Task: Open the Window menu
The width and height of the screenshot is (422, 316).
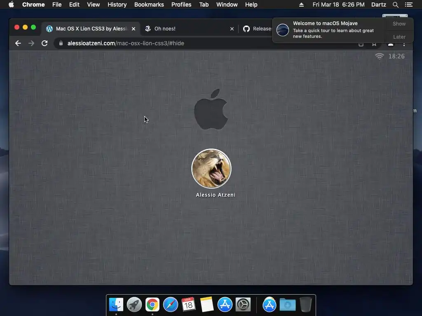Action: [x=227, y=5]
